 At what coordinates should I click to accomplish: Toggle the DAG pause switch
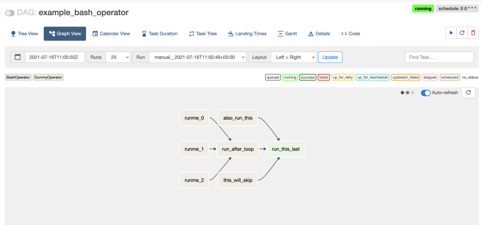pos(10,13)
